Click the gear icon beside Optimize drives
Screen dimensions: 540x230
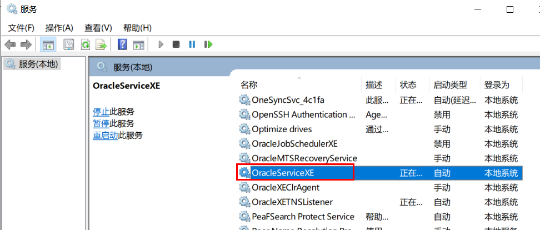pos(244,129)
